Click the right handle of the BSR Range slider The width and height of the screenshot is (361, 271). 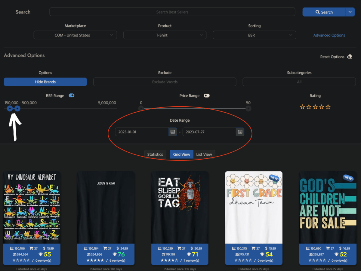point(17,108)
